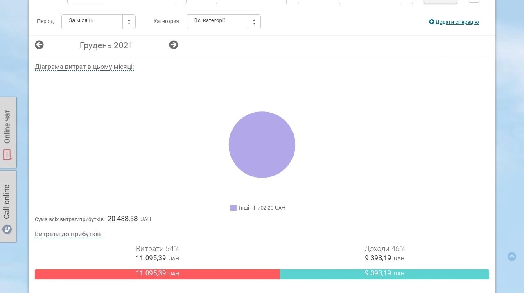Click the teal income bar 9 393,19
This screenshot has height=293, width=524.
coord(384,274)
